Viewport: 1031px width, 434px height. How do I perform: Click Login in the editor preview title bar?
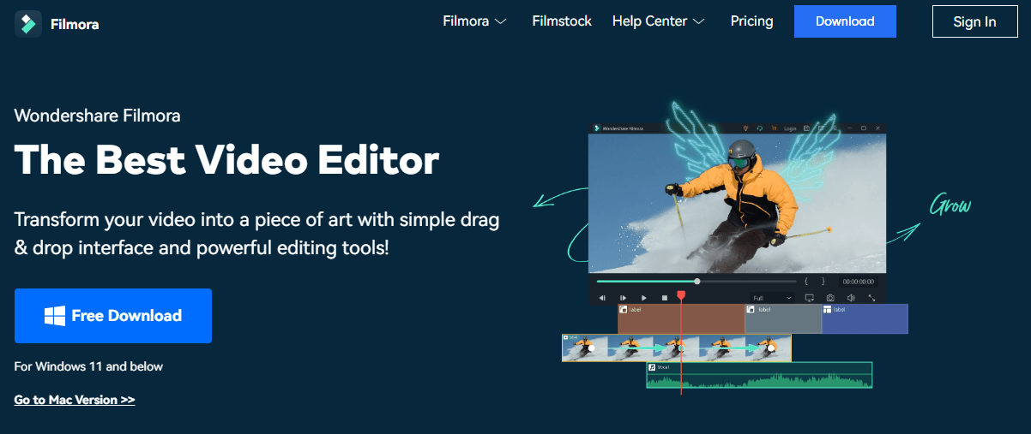click(x=790, y=128)
